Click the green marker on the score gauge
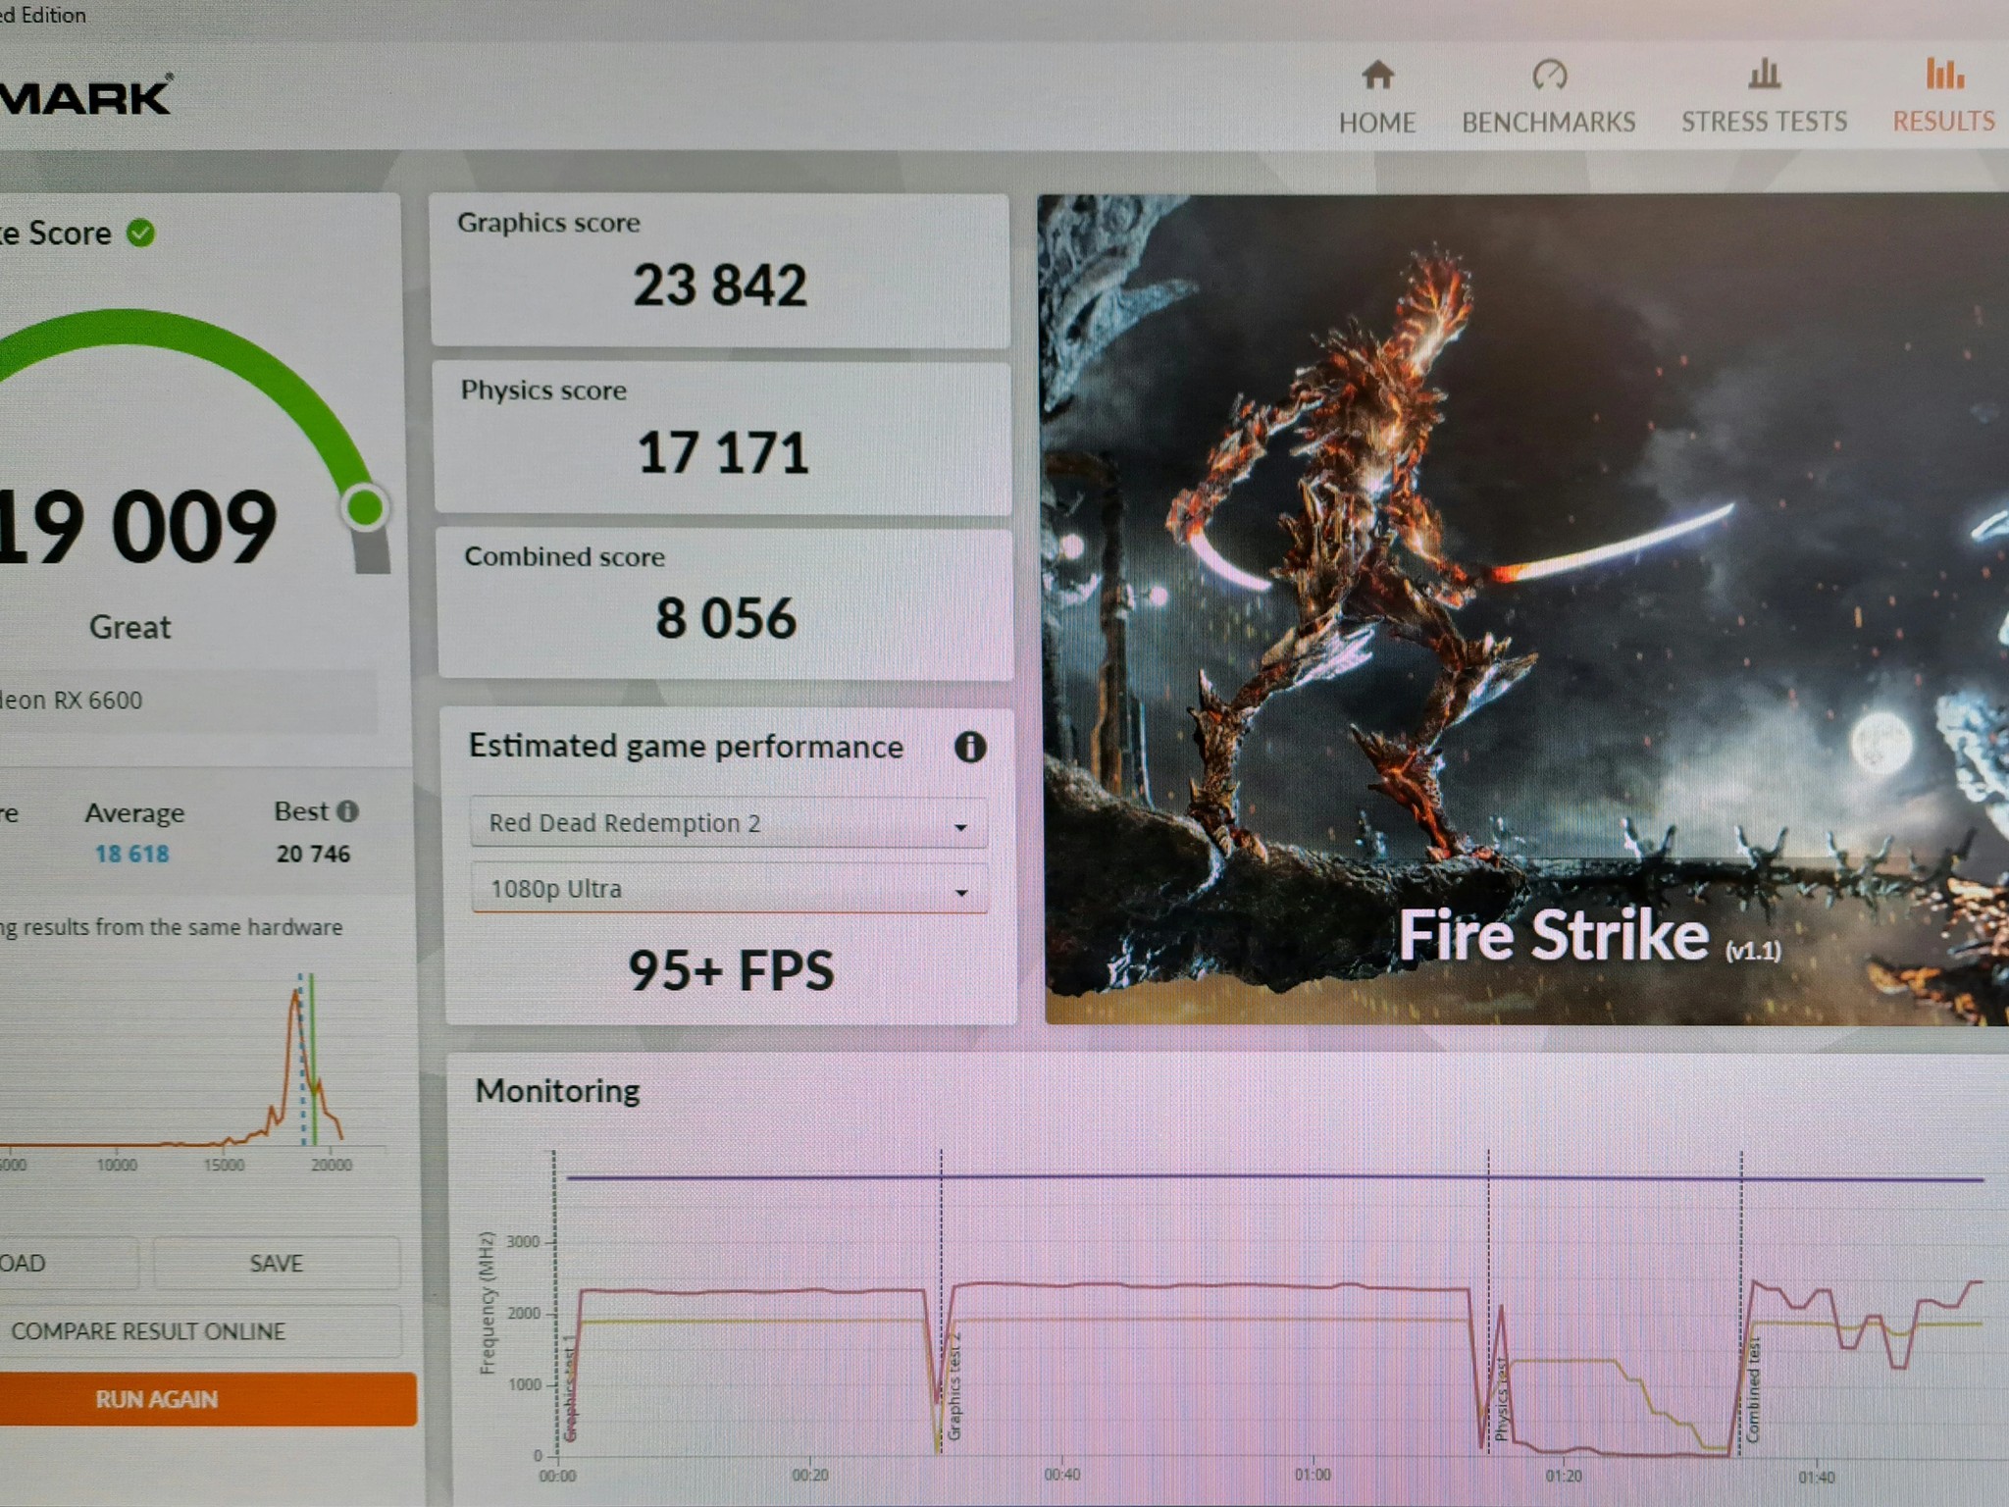This screenshot has height=1507, width=2009. (366, 507)
